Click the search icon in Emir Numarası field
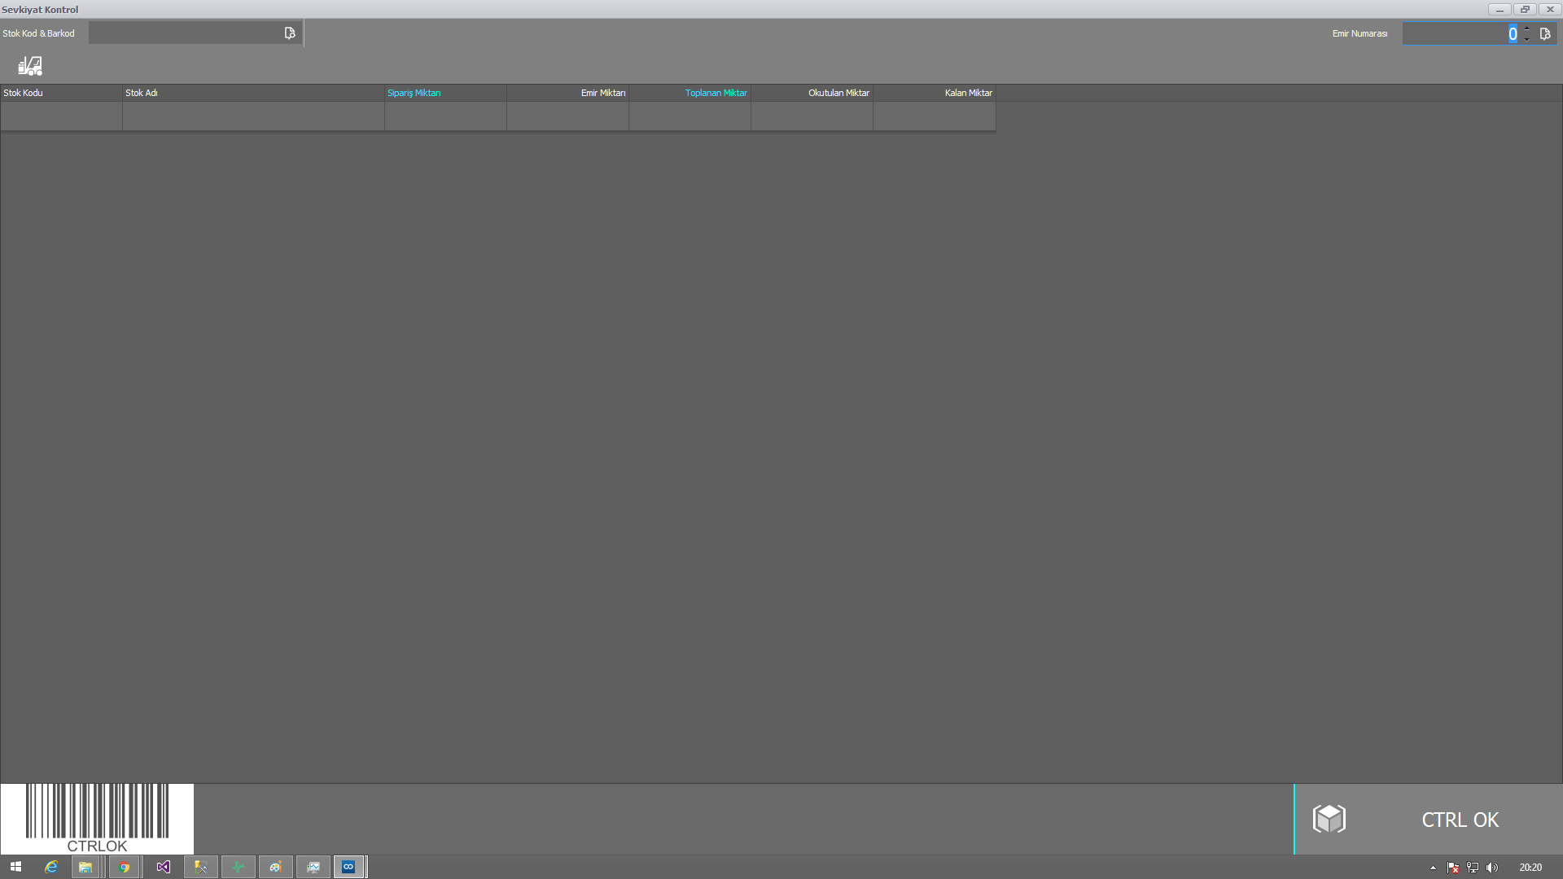Image resolution: width=1563 pixels, height=879 pixels. tap(1545, 33)
